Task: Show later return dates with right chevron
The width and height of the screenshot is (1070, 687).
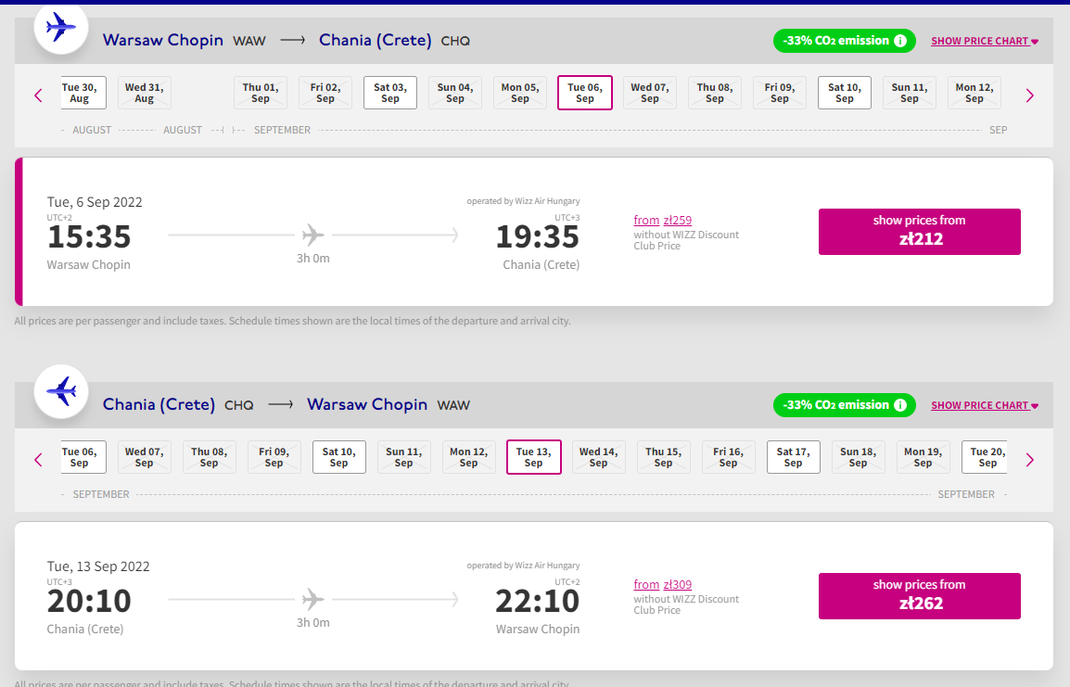Action: pyautogui.click(x=1030, y=460)
